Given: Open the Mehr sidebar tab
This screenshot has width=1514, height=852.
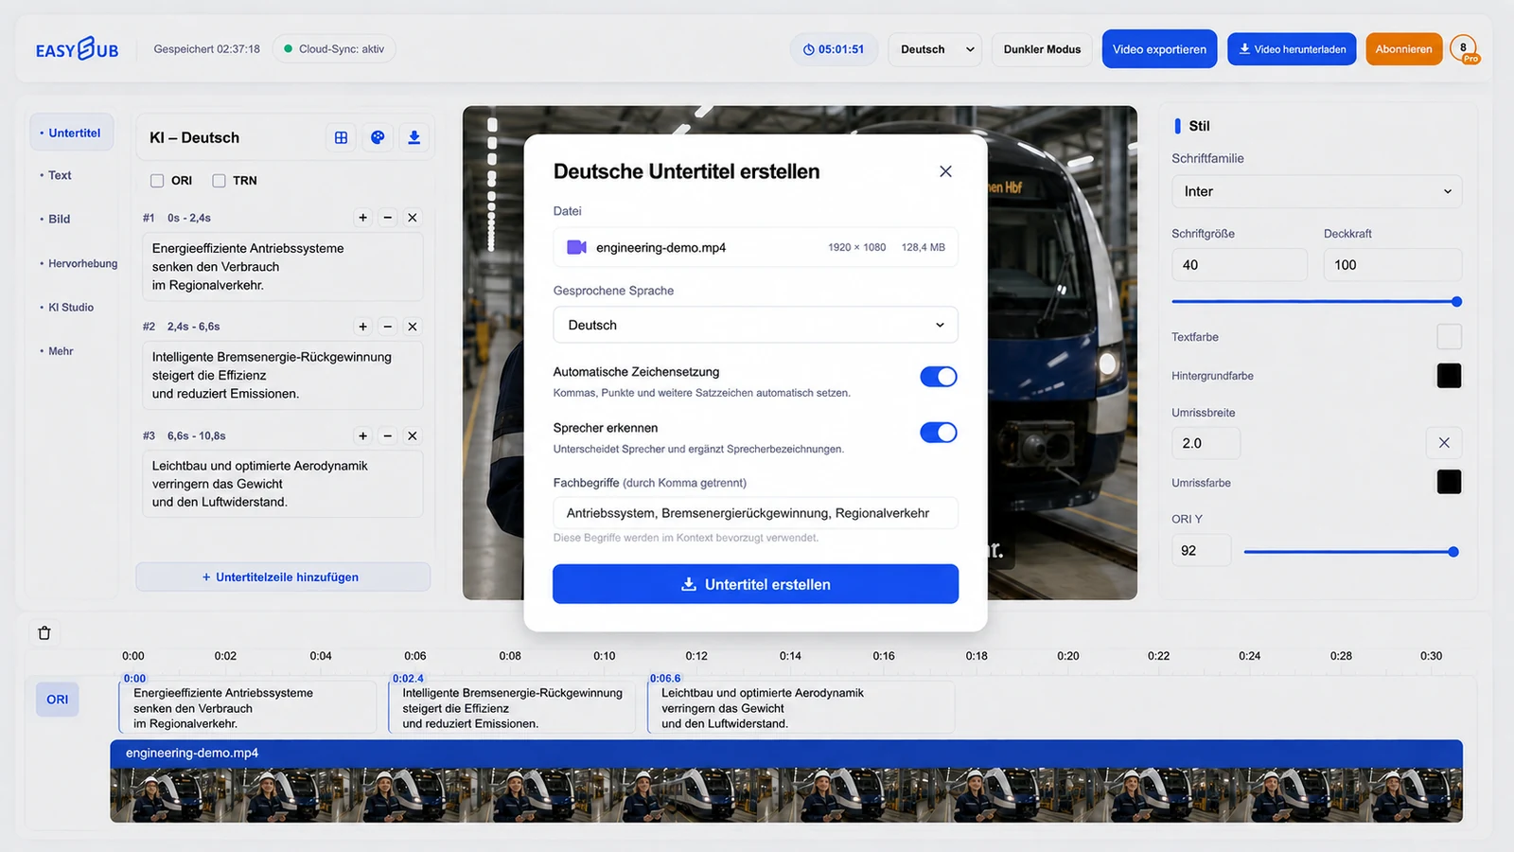Looking at the screenshot, I should (57, 351).
